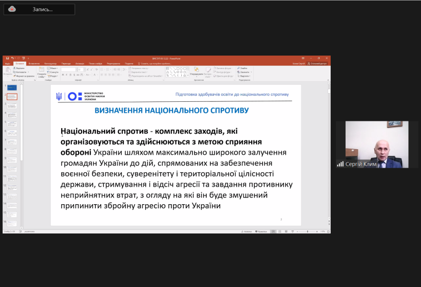Click the Save icon in quick access toolbar
The width and height of the screenshot is (421, 287).
pyautogui.click(x=8, y=58)
